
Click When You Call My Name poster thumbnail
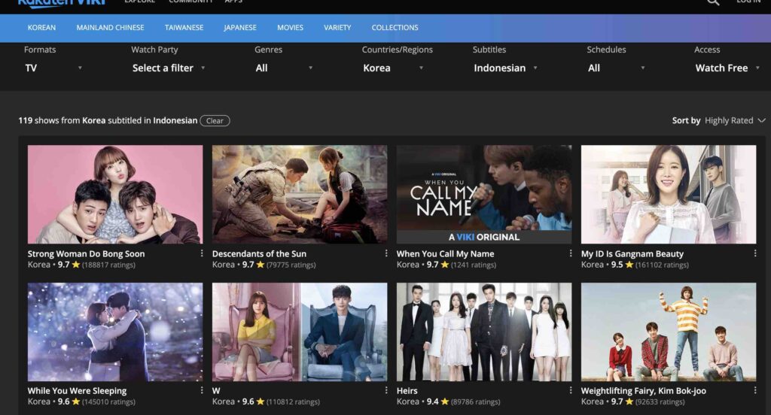(x=484, y=194)
